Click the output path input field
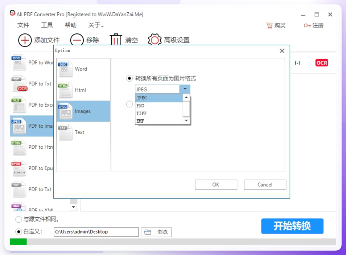The image size is (346, 255). (x=96, y=232)
